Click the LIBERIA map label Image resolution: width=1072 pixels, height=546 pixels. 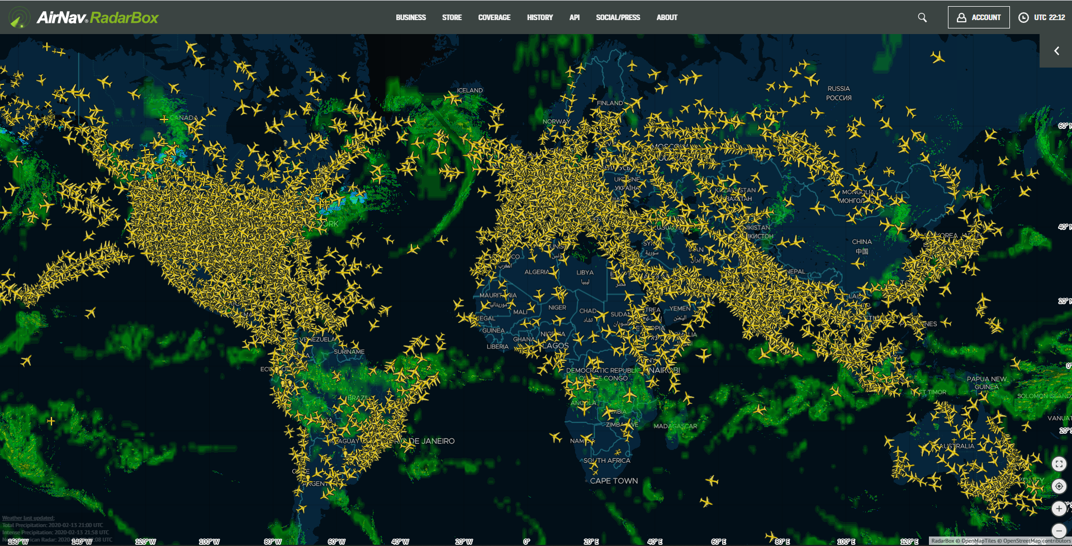497,347
